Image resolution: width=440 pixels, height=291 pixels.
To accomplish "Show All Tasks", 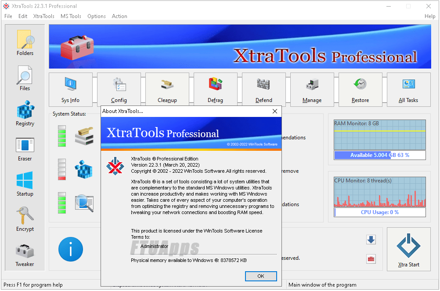I will pos(408,90).
